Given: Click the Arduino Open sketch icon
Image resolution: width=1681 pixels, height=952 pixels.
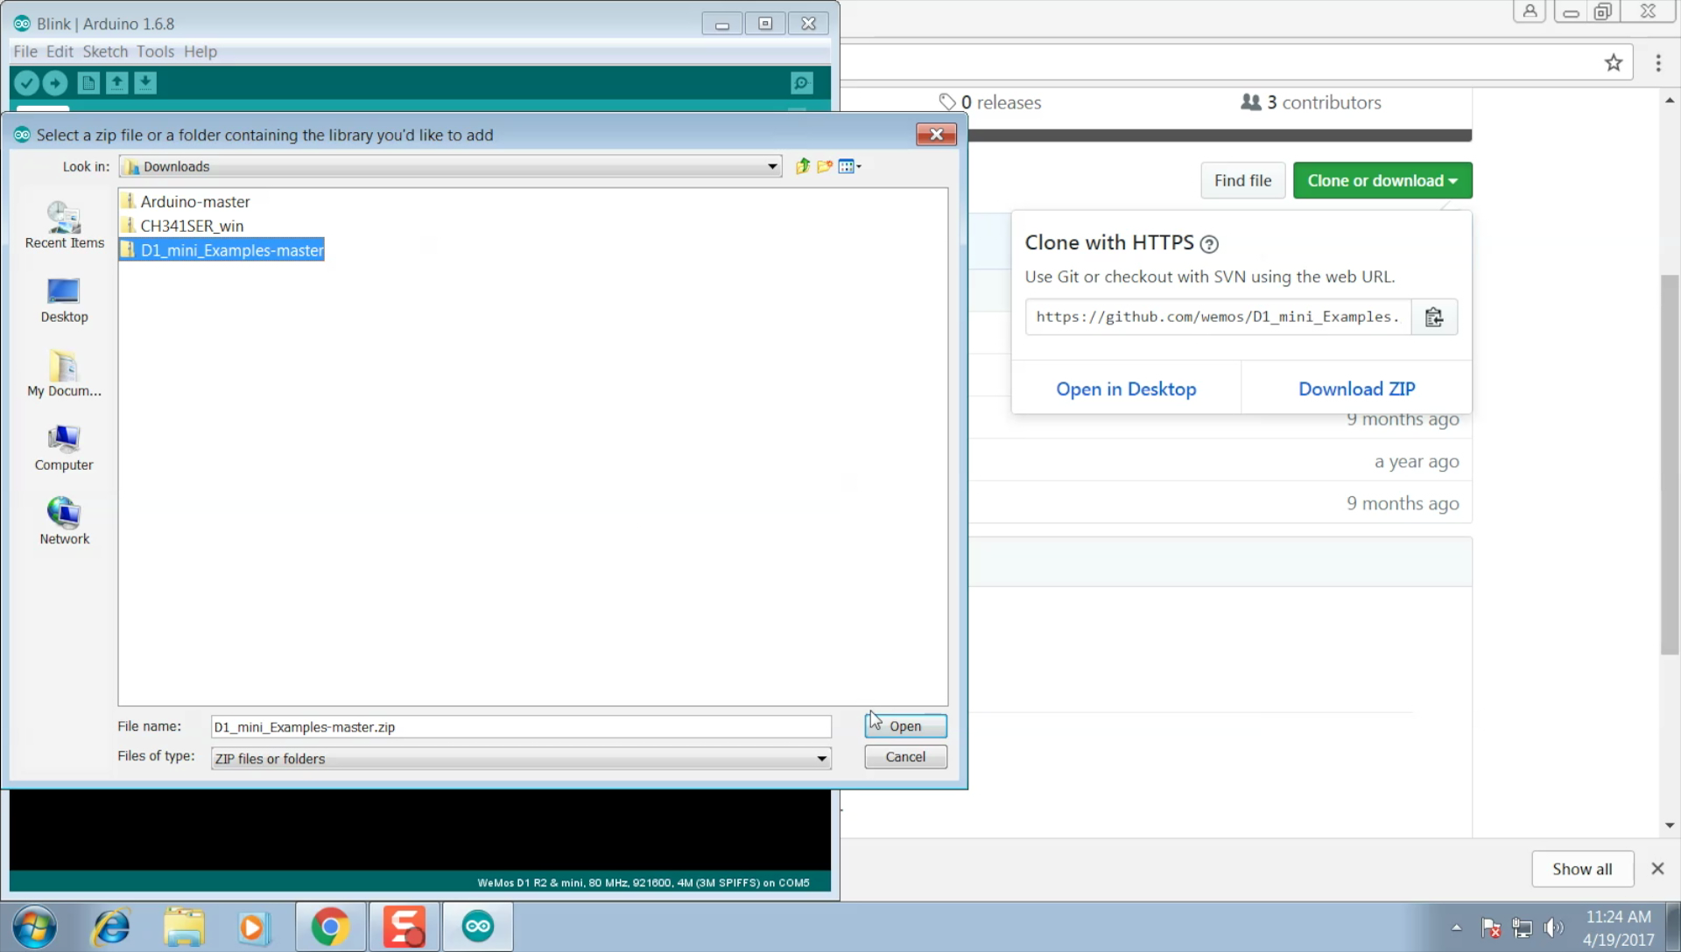Looking at the screenshot, I should pos(116,83).
